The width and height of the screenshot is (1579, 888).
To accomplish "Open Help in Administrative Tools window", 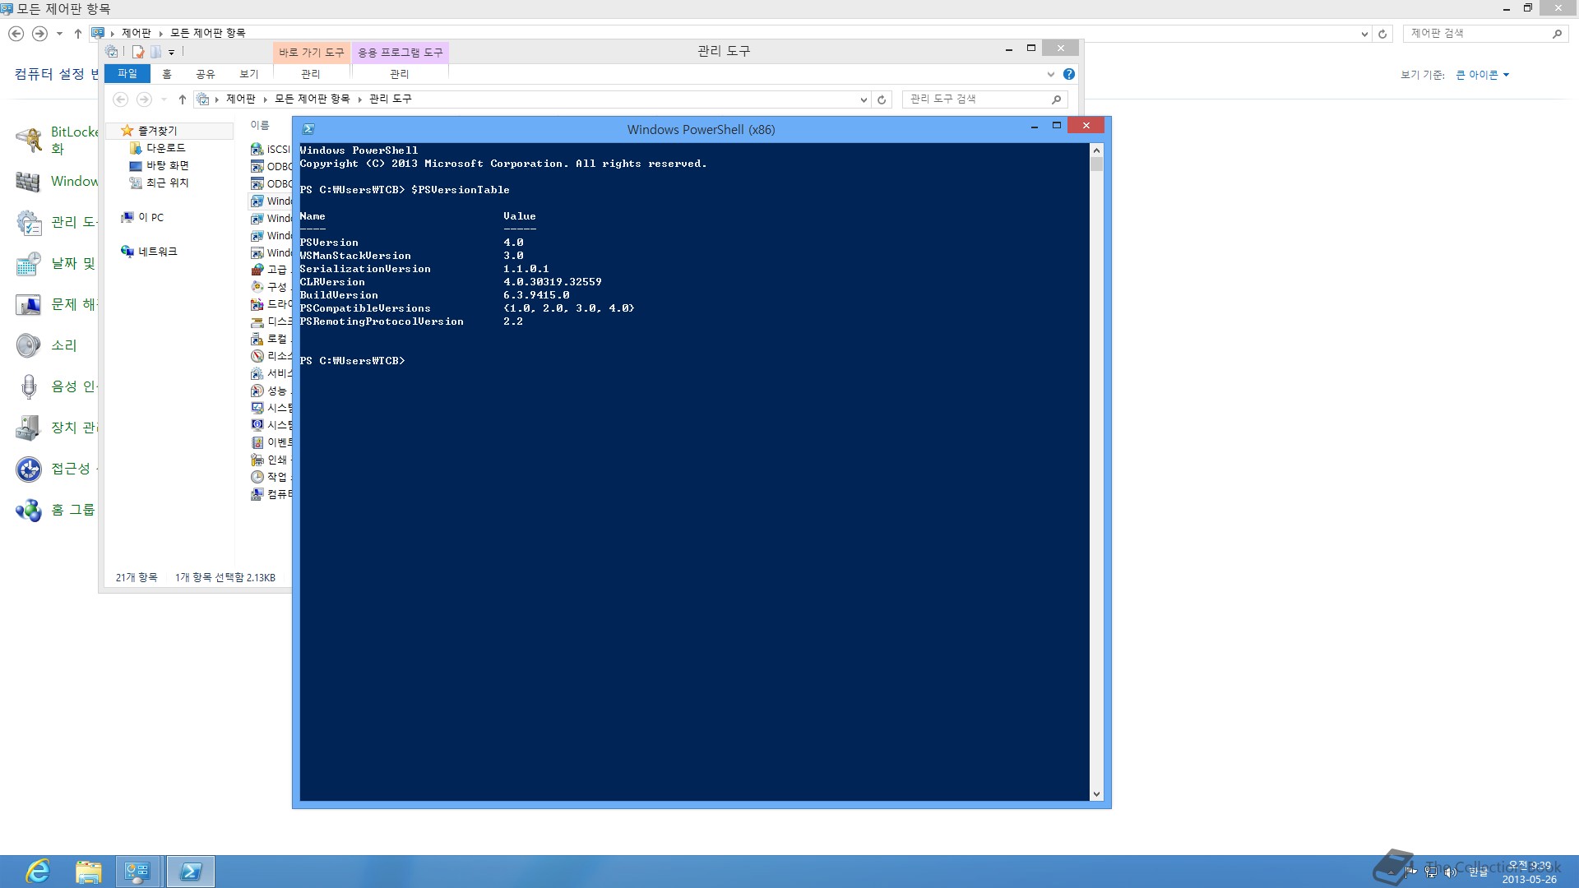I will tap(1069, 74).
